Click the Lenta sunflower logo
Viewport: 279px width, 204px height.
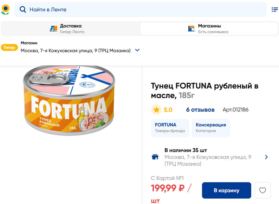[5, 10]
